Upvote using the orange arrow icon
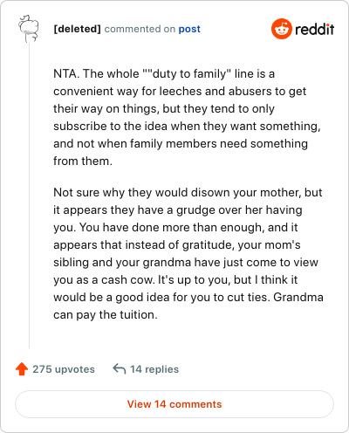Viewport: 349px width, 433px height. 22,369
